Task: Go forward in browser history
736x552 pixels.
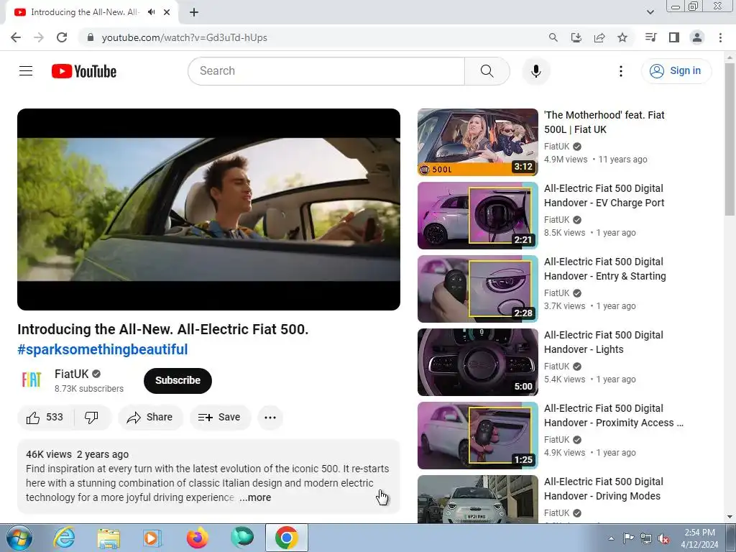Action: tap(39, 37)
